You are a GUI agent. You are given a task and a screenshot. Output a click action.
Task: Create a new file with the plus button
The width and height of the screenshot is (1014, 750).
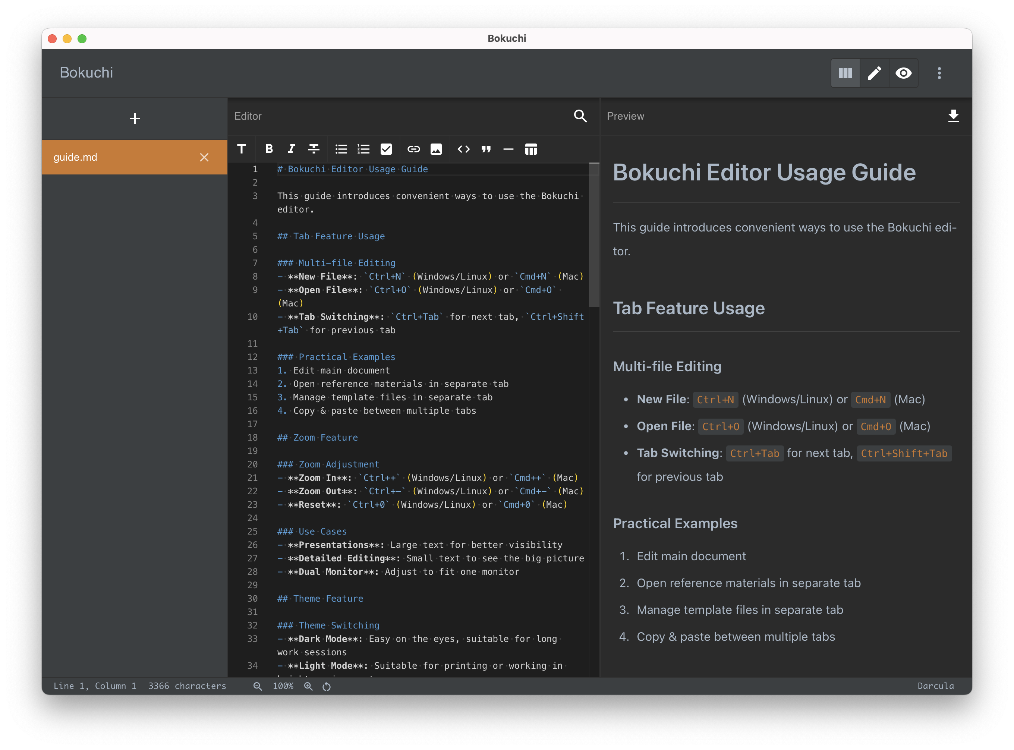[x=135, y=118]
